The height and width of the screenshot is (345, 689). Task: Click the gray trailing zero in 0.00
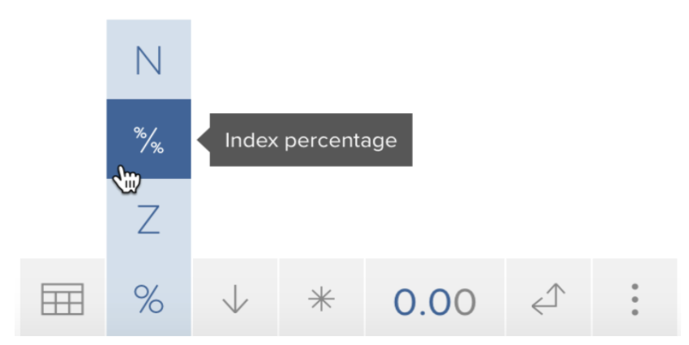pyautogui.click(x=464, y=302)
